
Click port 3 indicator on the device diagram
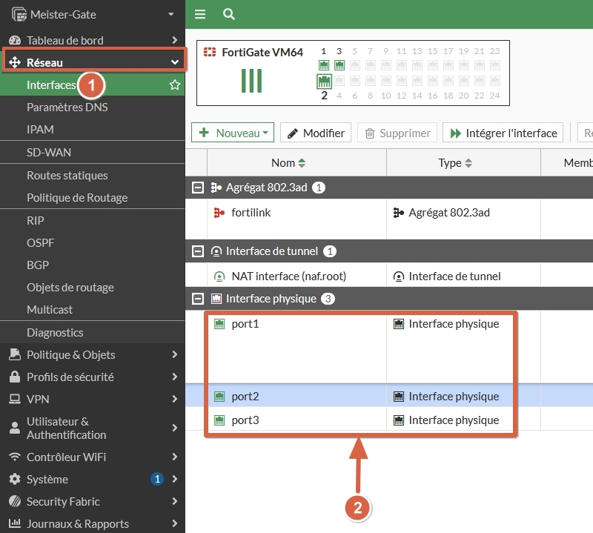click(339, 65)
